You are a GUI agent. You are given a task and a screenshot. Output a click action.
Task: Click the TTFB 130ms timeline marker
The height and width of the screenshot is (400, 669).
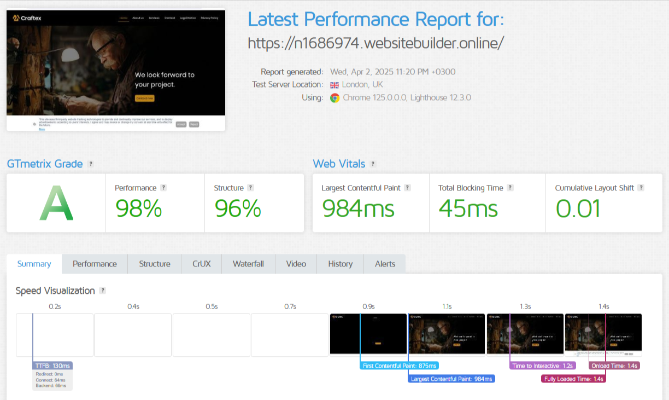pyautogui.click(x=53, y=366)
